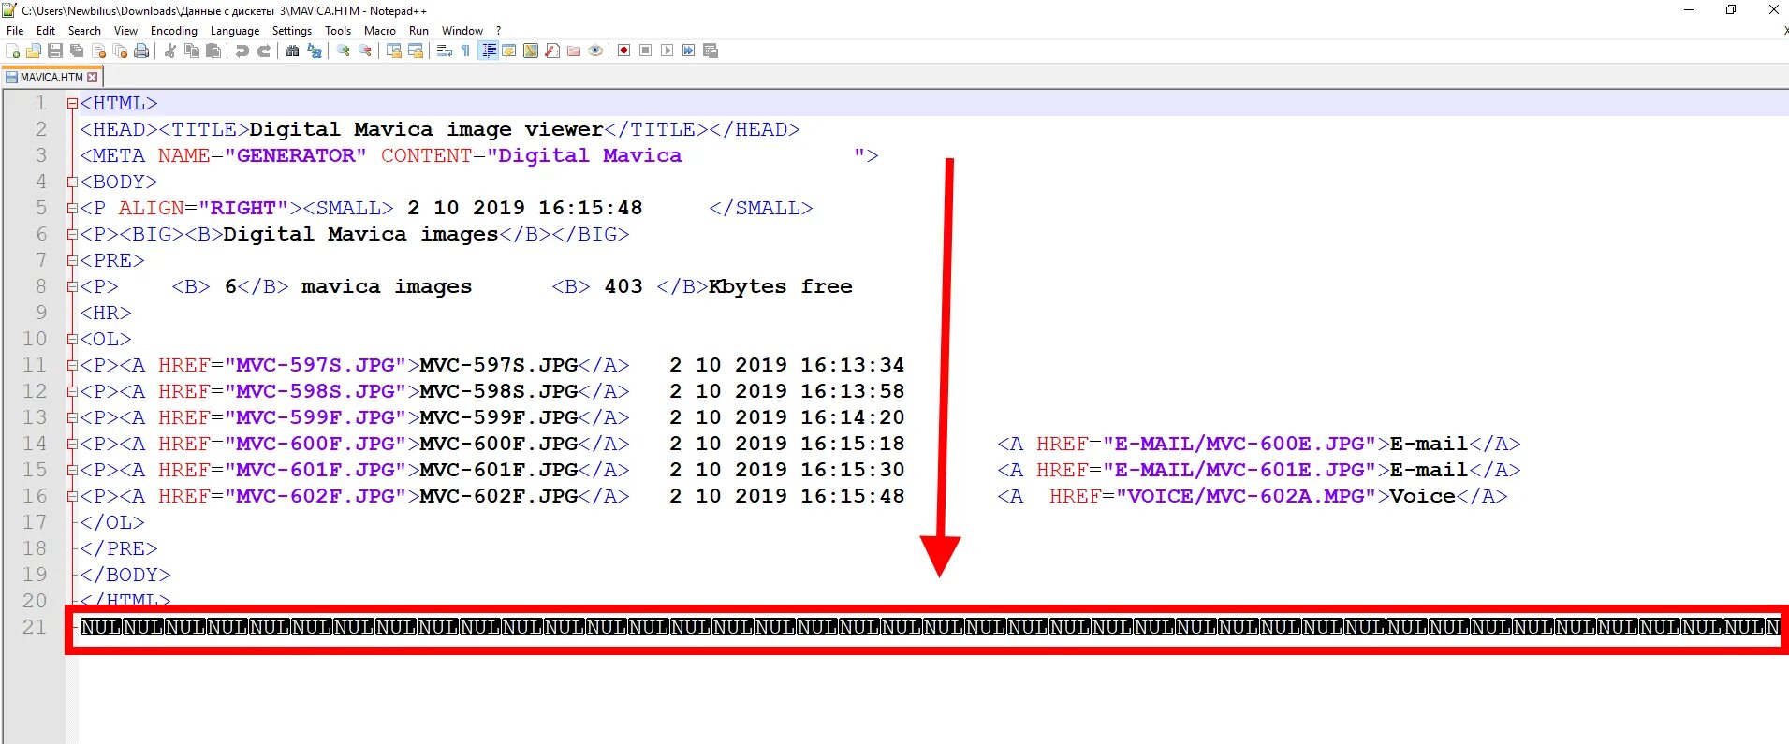
Task: Open the View menu
Action: 125,31
